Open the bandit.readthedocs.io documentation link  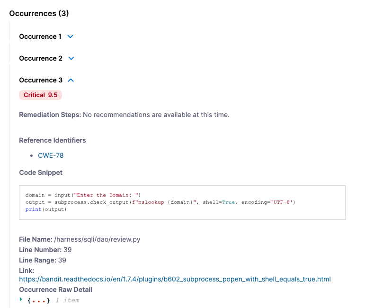click(175, 279)
